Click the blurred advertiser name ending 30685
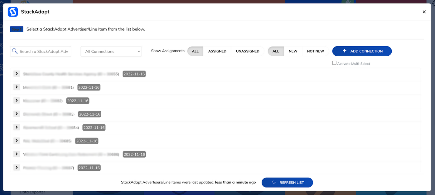Screen dimensions: 435x195 [x=47, y=141]
